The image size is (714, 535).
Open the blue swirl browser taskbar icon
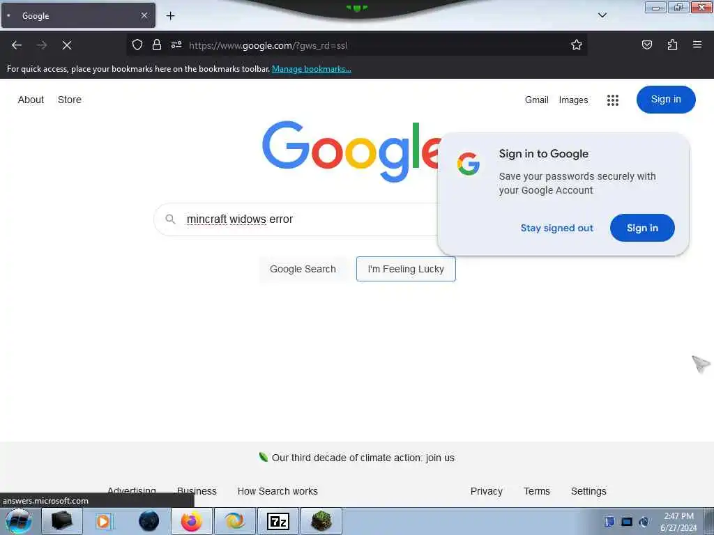click(234, 521)
